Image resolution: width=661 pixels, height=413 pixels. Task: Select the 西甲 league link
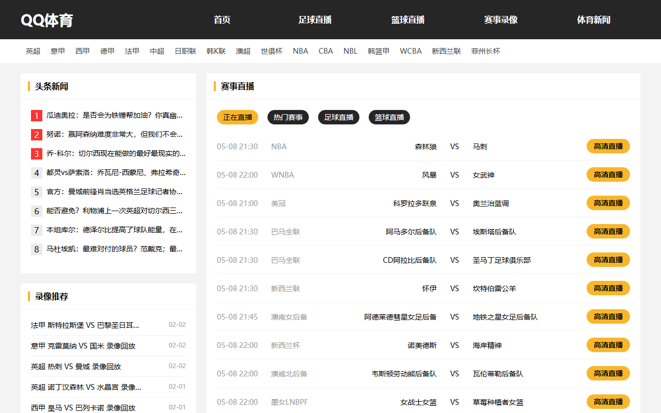(83, 51)
